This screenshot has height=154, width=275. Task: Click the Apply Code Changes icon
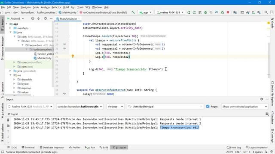click(x=200, y=12)
